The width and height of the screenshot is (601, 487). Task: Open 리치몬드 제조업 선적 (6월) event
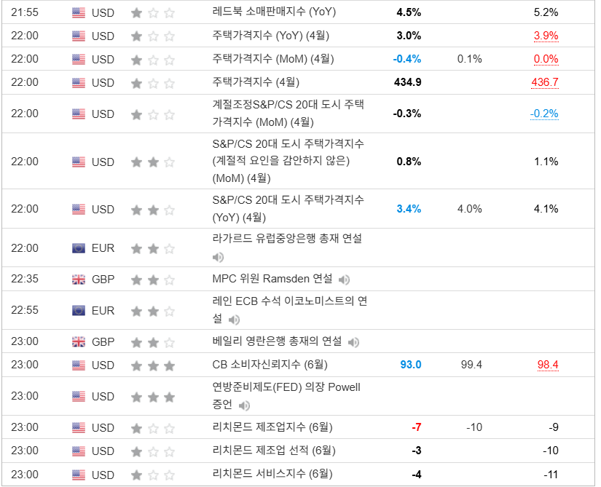[274, 451]
